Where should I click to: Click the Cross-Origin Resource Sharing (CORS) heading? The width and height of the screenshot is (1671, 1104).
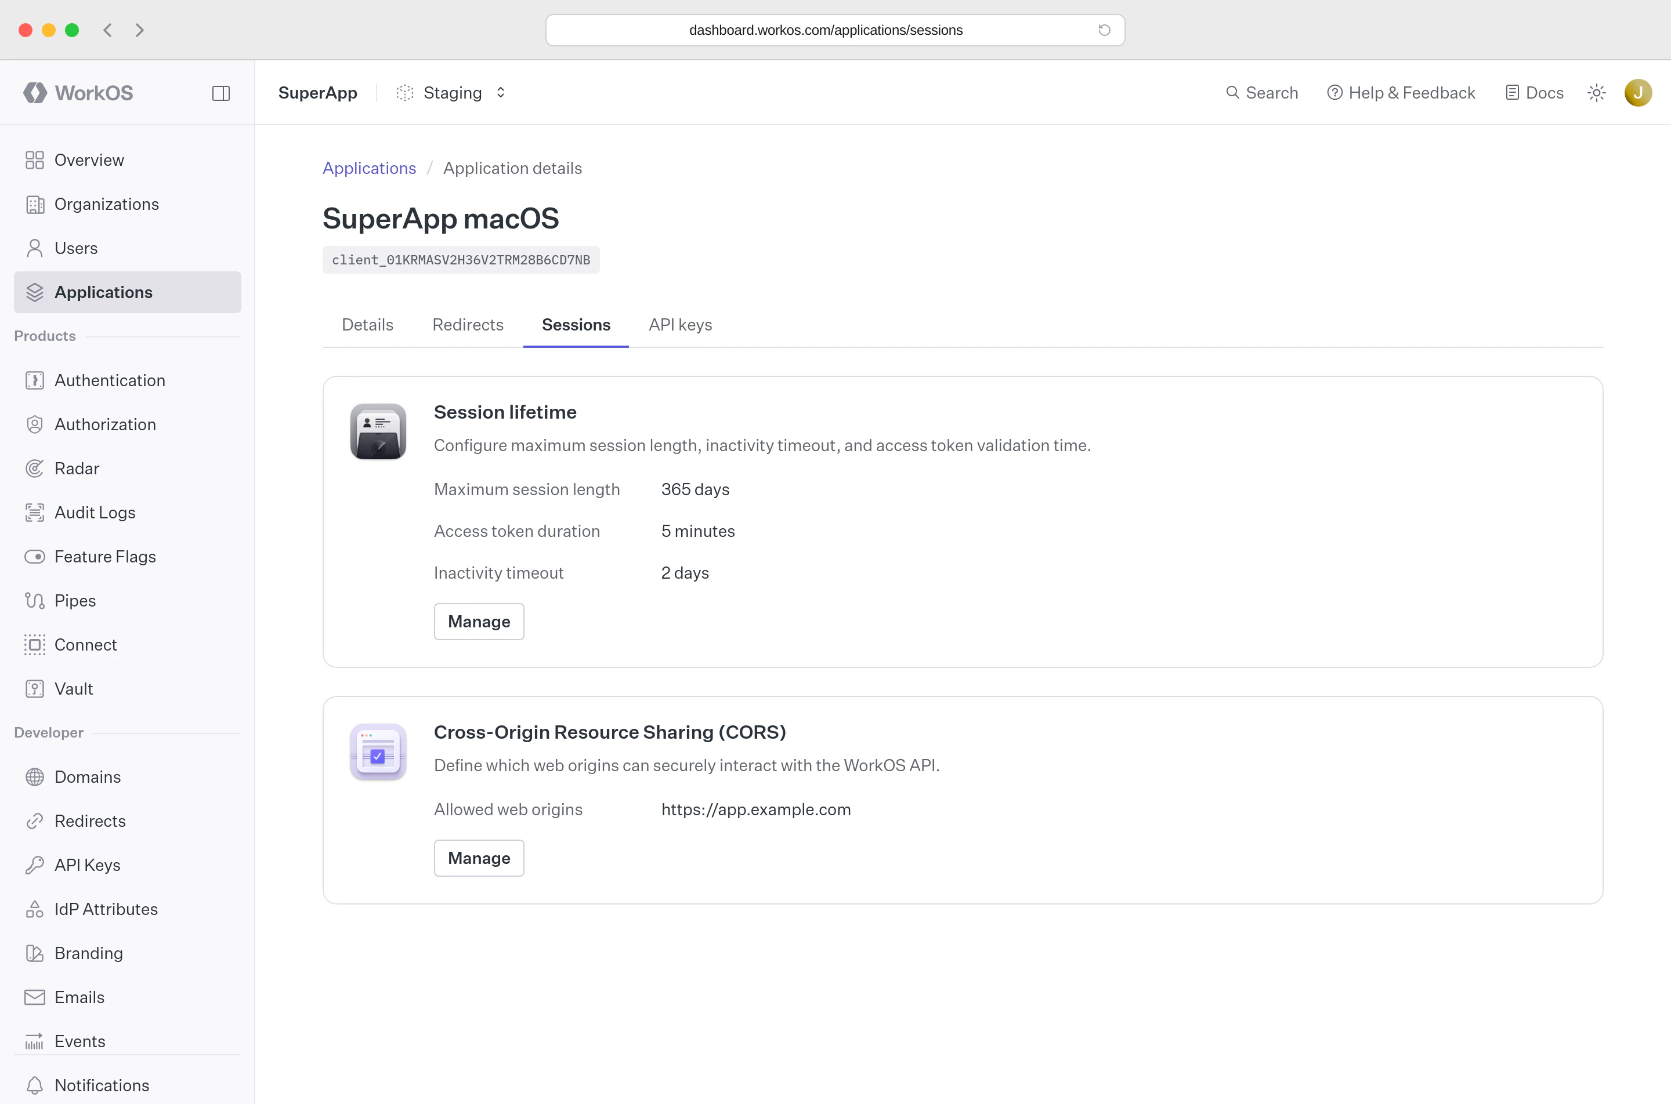[610, 732]
